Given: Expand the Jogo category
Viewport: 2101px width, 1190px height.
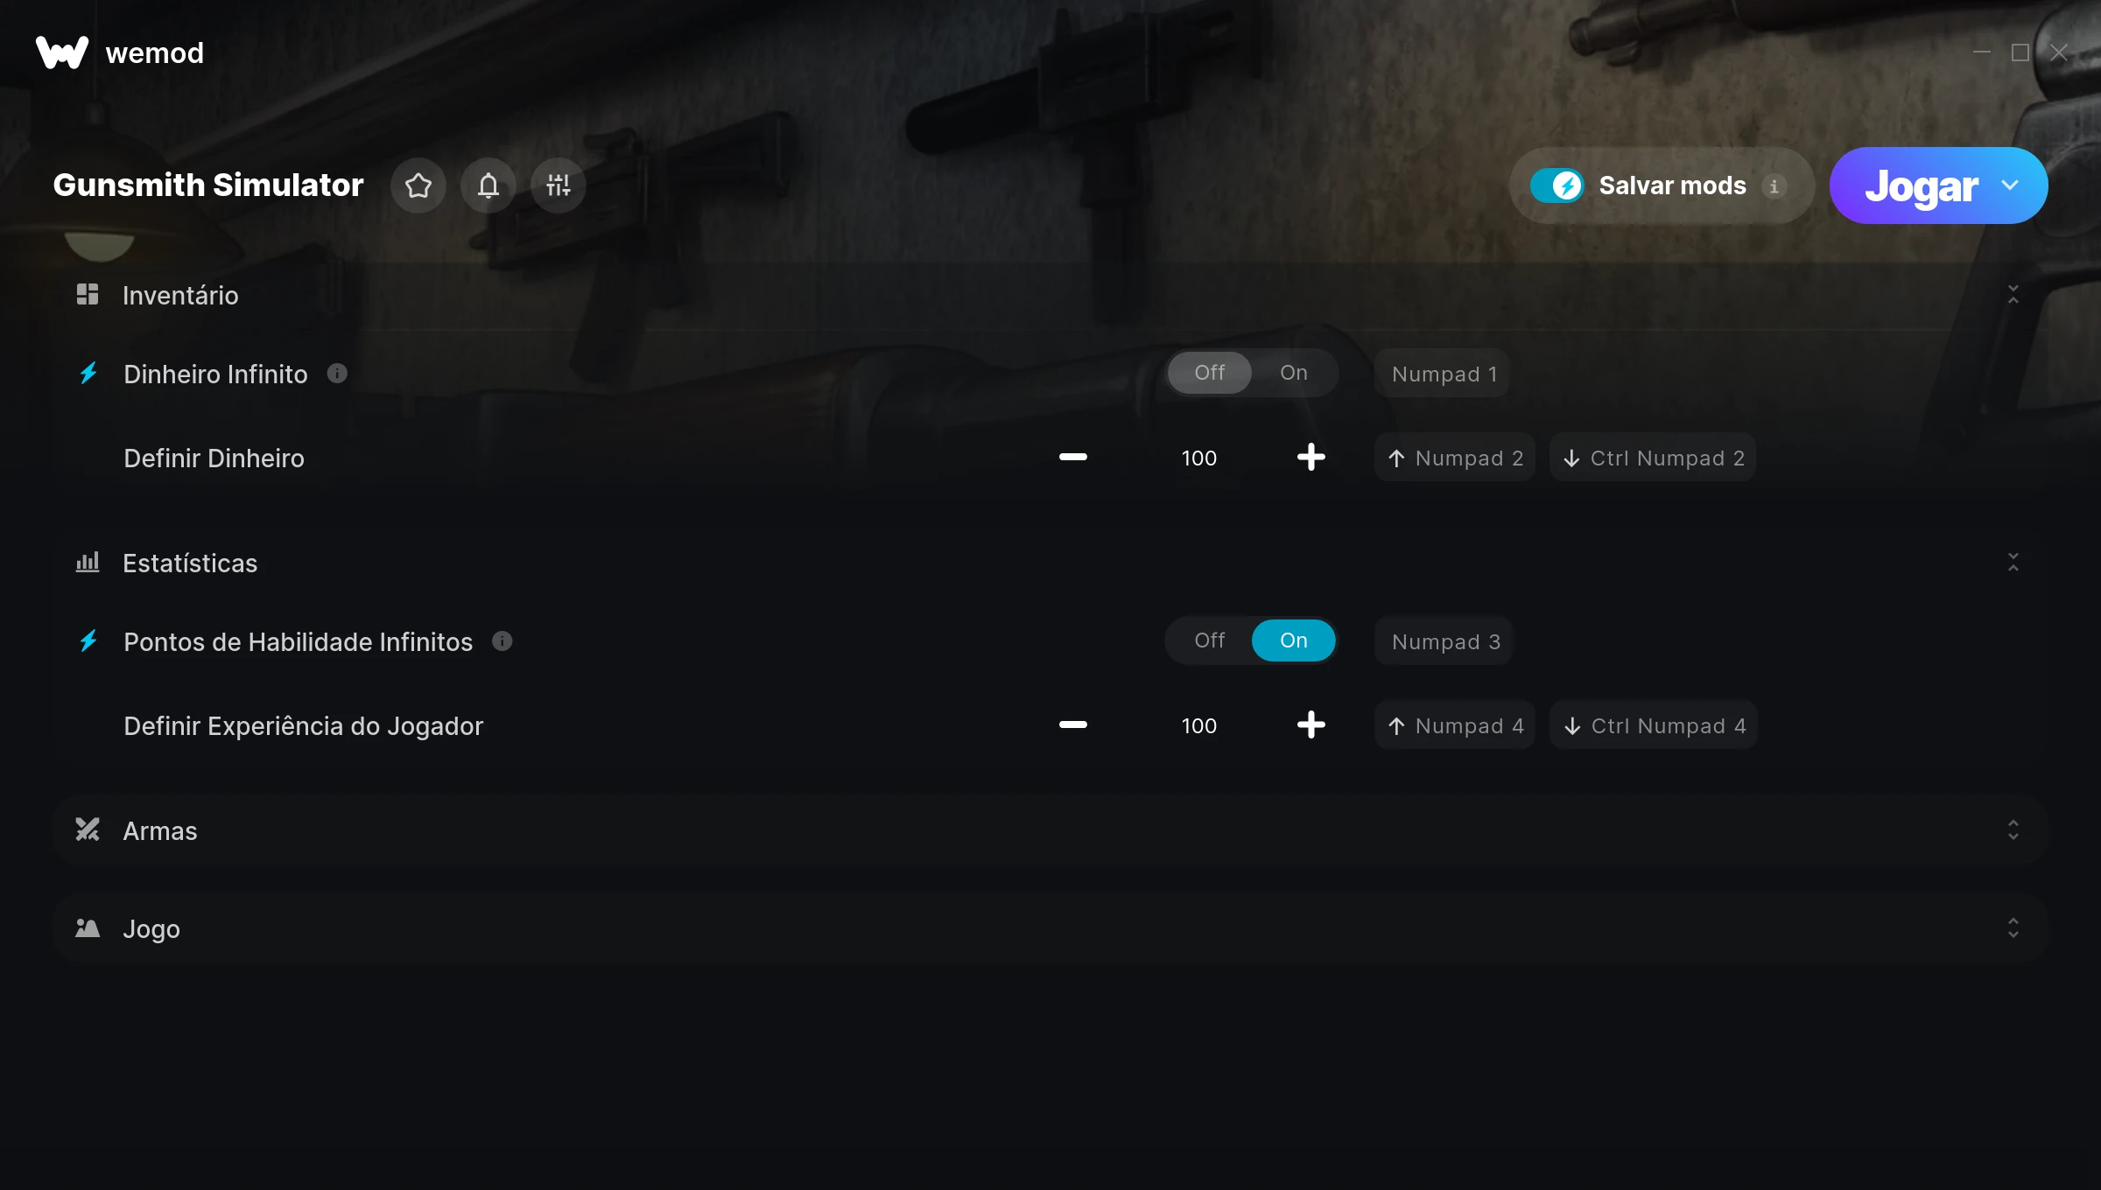Looking at the screenshot, I should [x=1050, y=928].
